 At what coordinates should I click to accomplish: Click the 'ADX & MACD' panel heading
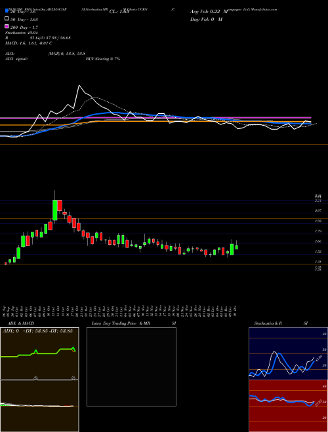coord(21,323)
